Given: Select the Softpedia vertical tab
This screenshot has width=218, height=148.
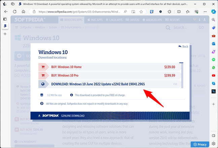Looking at the screenshot, I should coord(5,26).
